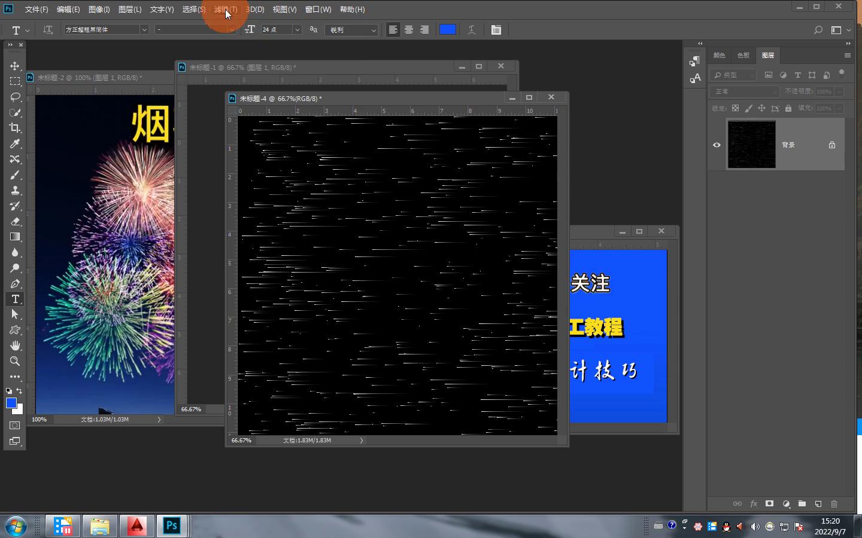Toggle center text alignment
862x538 pixels.
[x=409, y=30]
